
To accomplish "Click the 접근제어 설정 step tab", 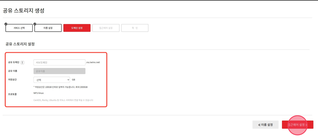I will click(106, 28).
